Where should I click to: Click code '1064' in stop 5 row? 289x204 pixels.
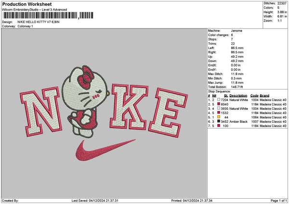point(255,117)
